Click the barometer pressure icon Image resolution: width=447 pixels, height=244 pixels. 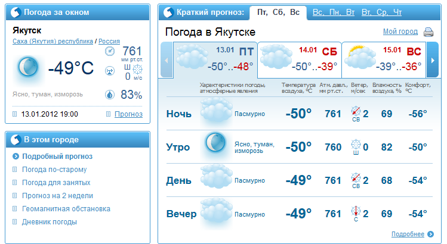point(109,51)
